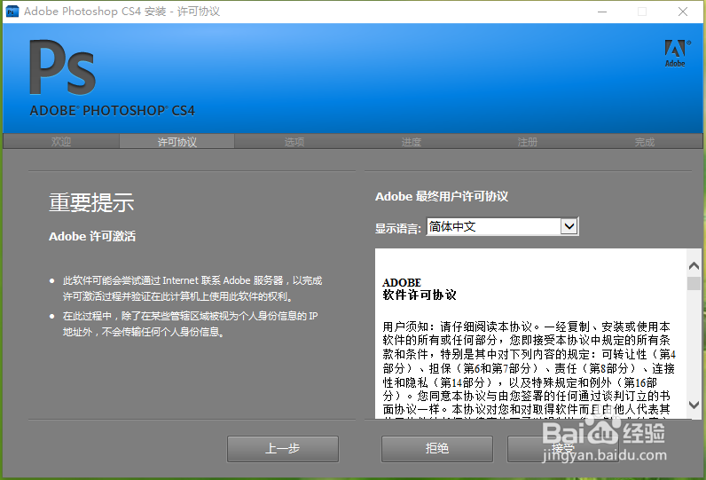706x480 pixels.
Task: Click the Adobe 最终用户许可协议 title
Action: (x=442, y=196)
